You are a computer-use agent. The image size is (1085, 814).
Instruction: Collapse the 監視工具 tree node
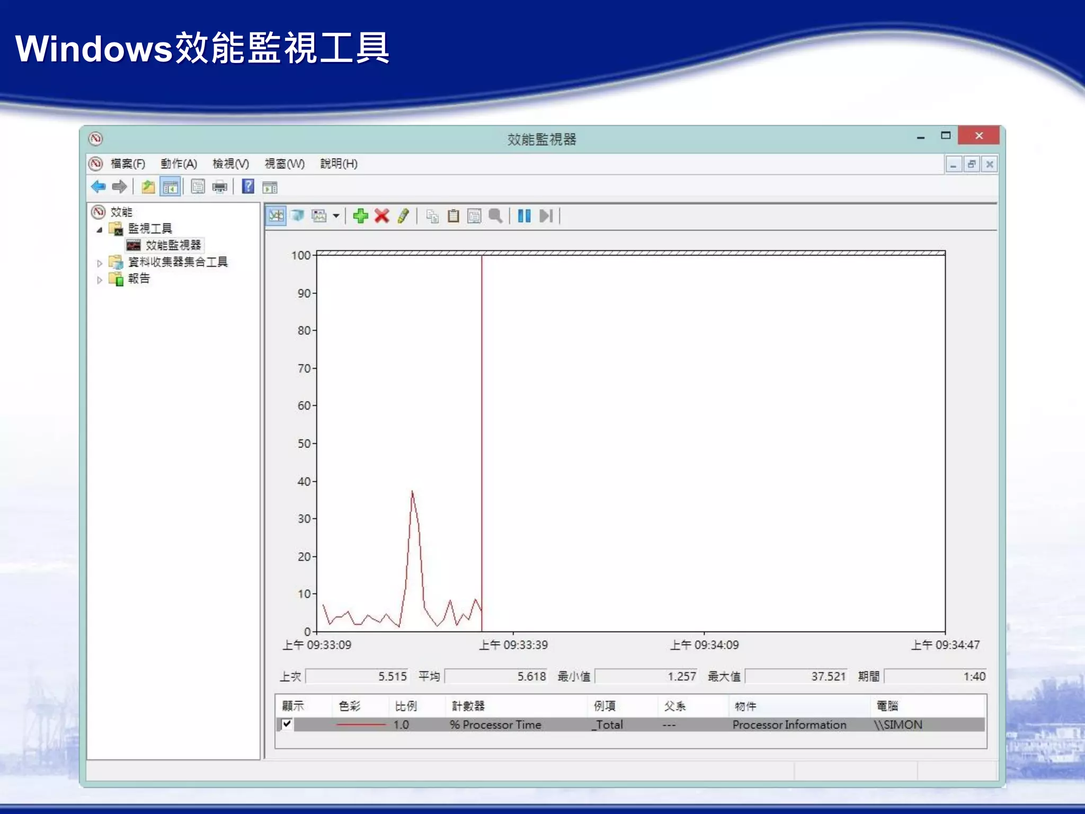coord(99,229)
